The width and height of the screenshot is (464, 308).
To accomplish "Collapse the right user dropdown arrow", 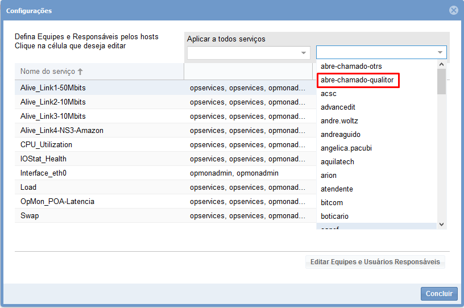I will (440, 53).
